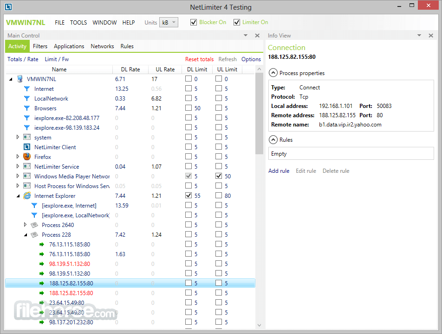Enable DL Limit checkbox for Firefox
This screenshot has height=334, width=442.
[188, 157]
